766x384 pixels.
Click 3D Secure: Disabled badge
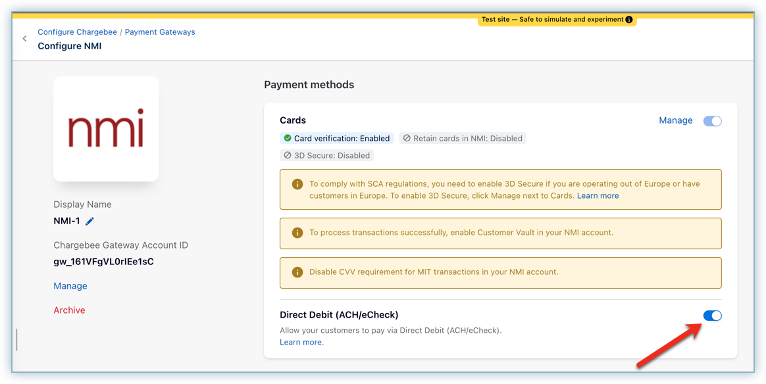[327, 155]
